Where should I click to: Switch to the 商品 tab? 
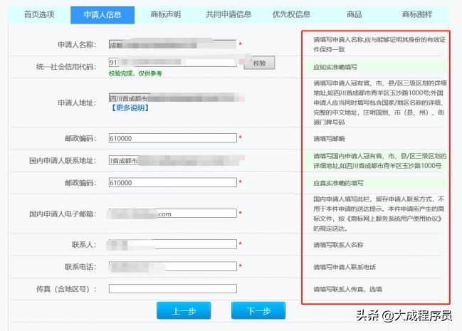[x=355, y=14]
